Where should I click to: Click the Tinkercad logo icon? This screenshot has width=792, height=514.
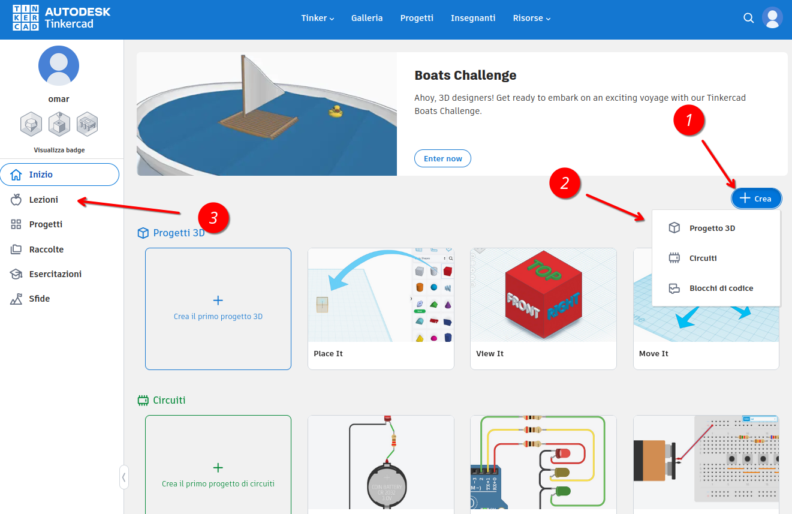pos(25,18)
